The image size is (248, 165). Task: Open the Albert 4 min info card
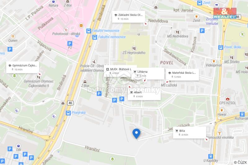144,94
